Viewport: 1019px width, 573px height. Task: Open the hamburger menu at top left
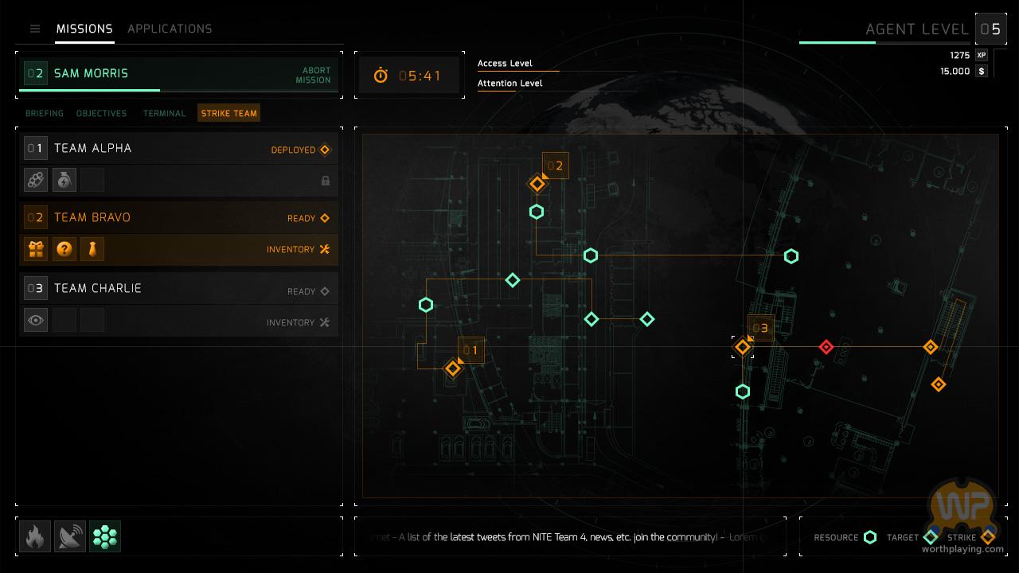pyautogui.click(x=35, y=29)
